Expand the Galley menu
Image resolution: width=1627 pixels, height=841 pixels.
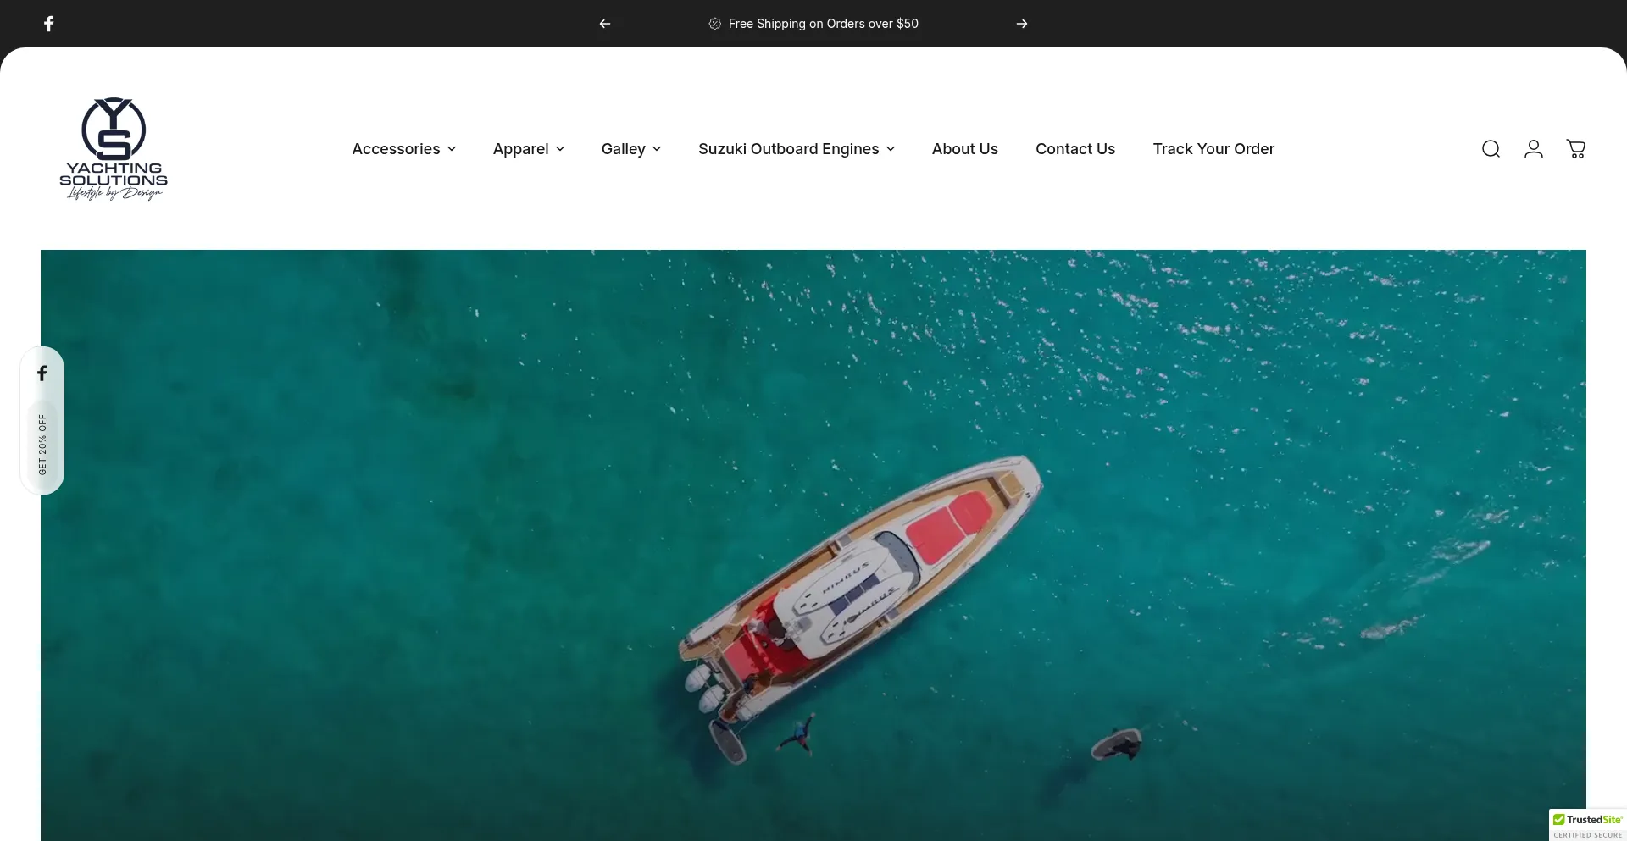(631, 149)
